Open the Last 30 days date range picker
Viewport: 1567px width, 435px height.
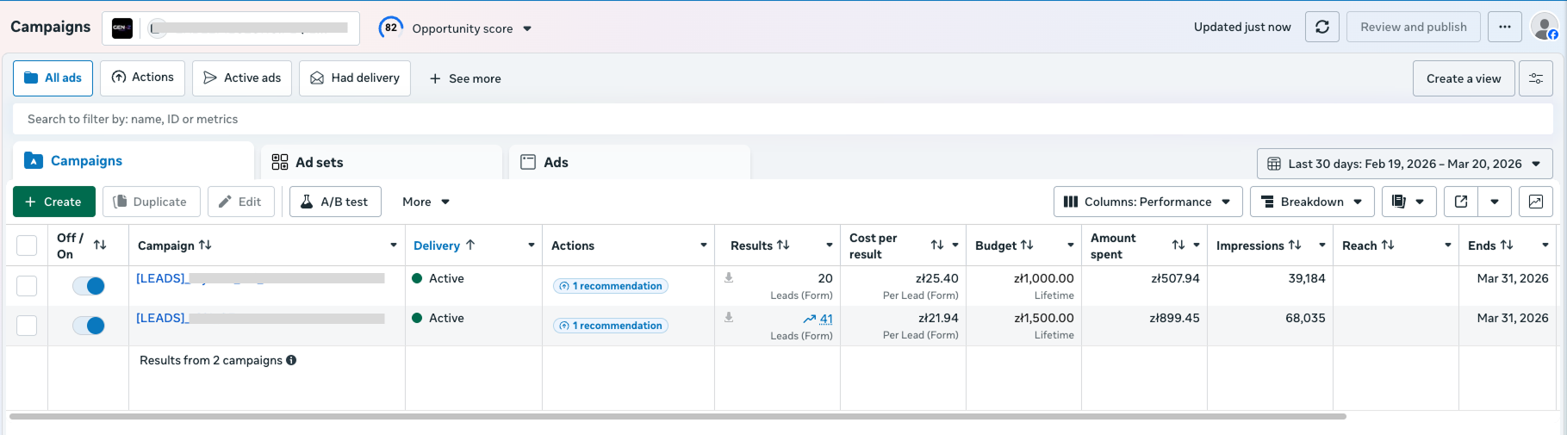tap(1404, 164)
